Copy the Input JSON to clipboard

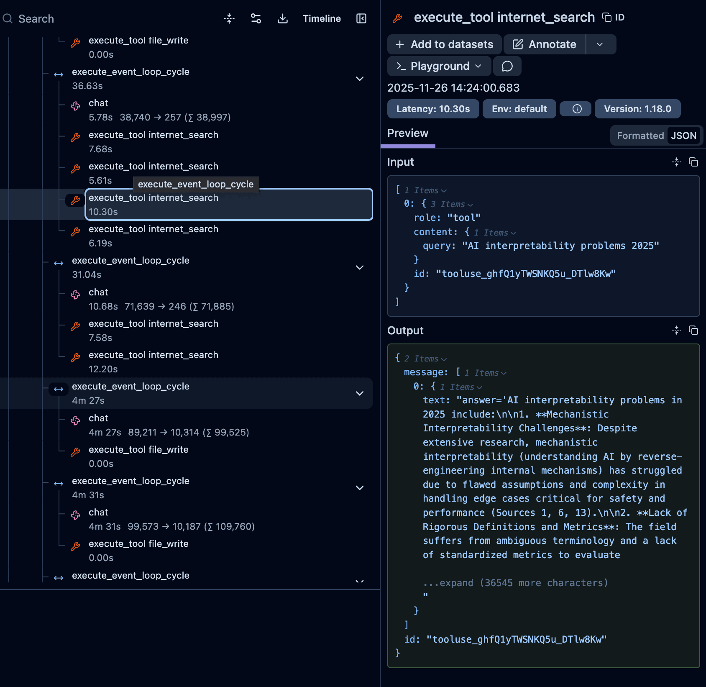click(694, 162)
